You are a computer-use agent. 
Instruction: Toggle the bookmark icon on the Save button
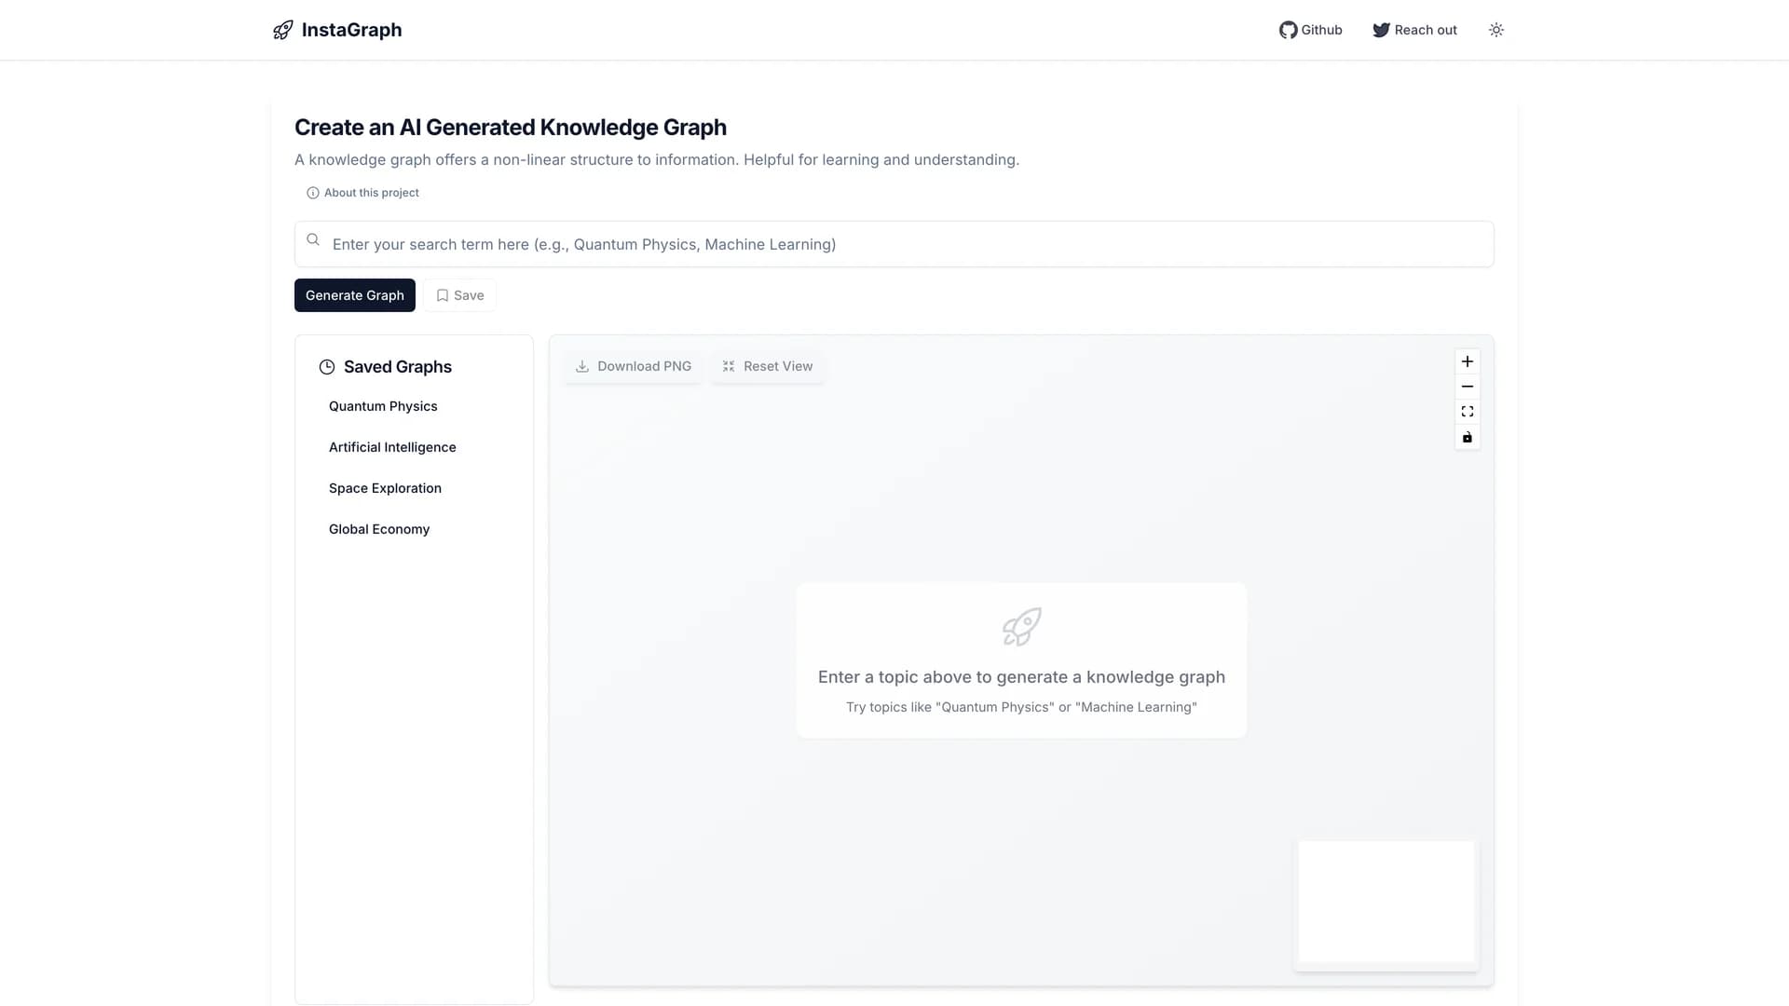click(x=443, y=294)
